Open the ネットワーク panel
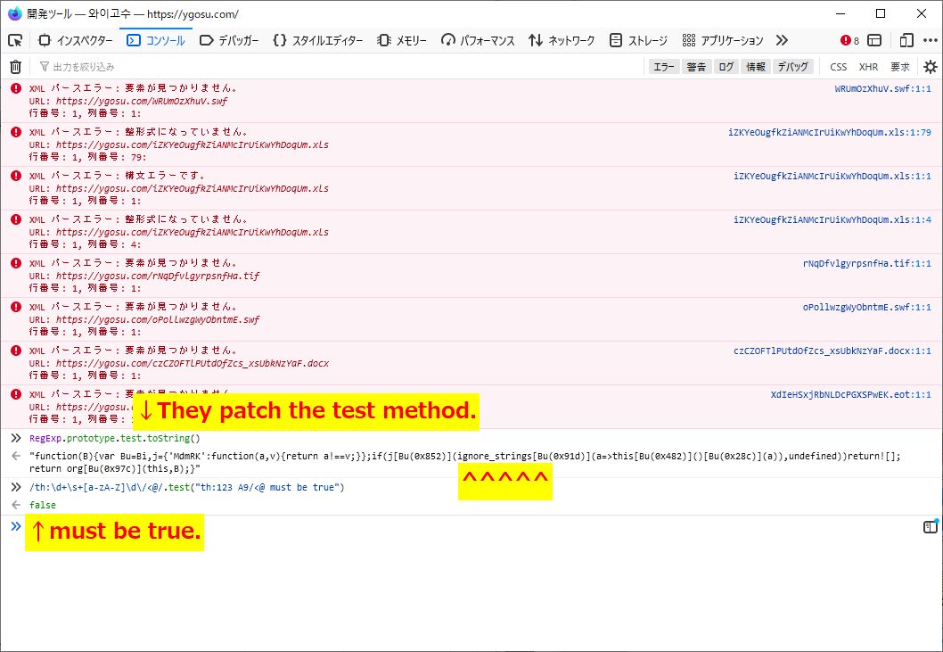 560,40
